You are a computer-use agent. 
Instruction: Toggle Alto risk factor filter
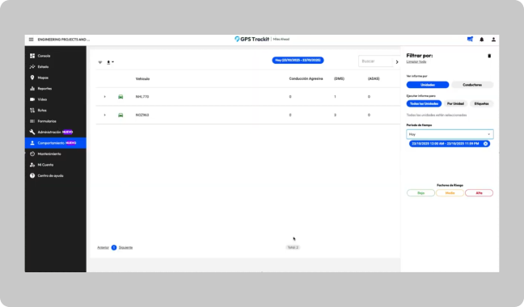[x=479, y=193]
